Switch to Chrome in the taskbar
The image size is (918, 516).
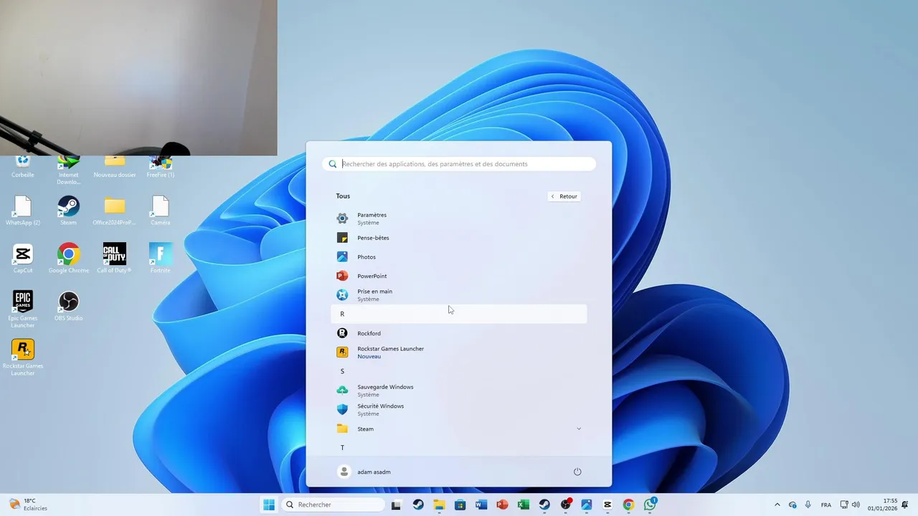pos(629,505)
